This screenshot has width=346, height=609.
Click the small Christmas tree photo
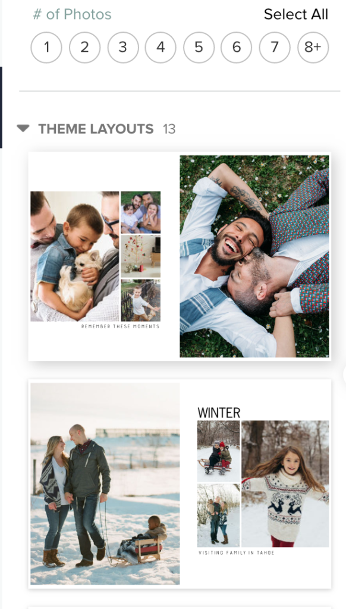click(140, 256)
